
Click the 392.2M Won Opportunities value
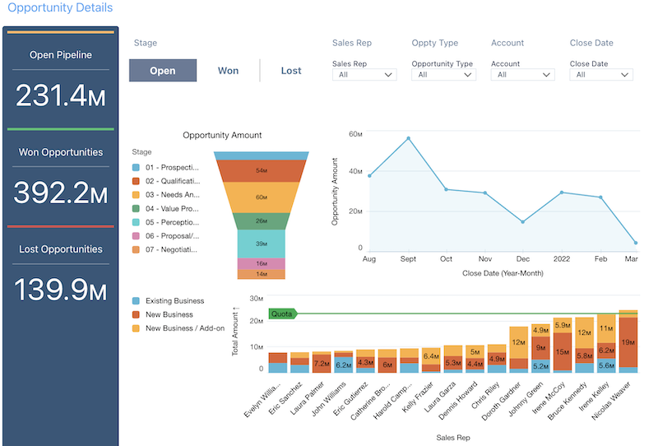pyautogui.click(x=60, y=193)
